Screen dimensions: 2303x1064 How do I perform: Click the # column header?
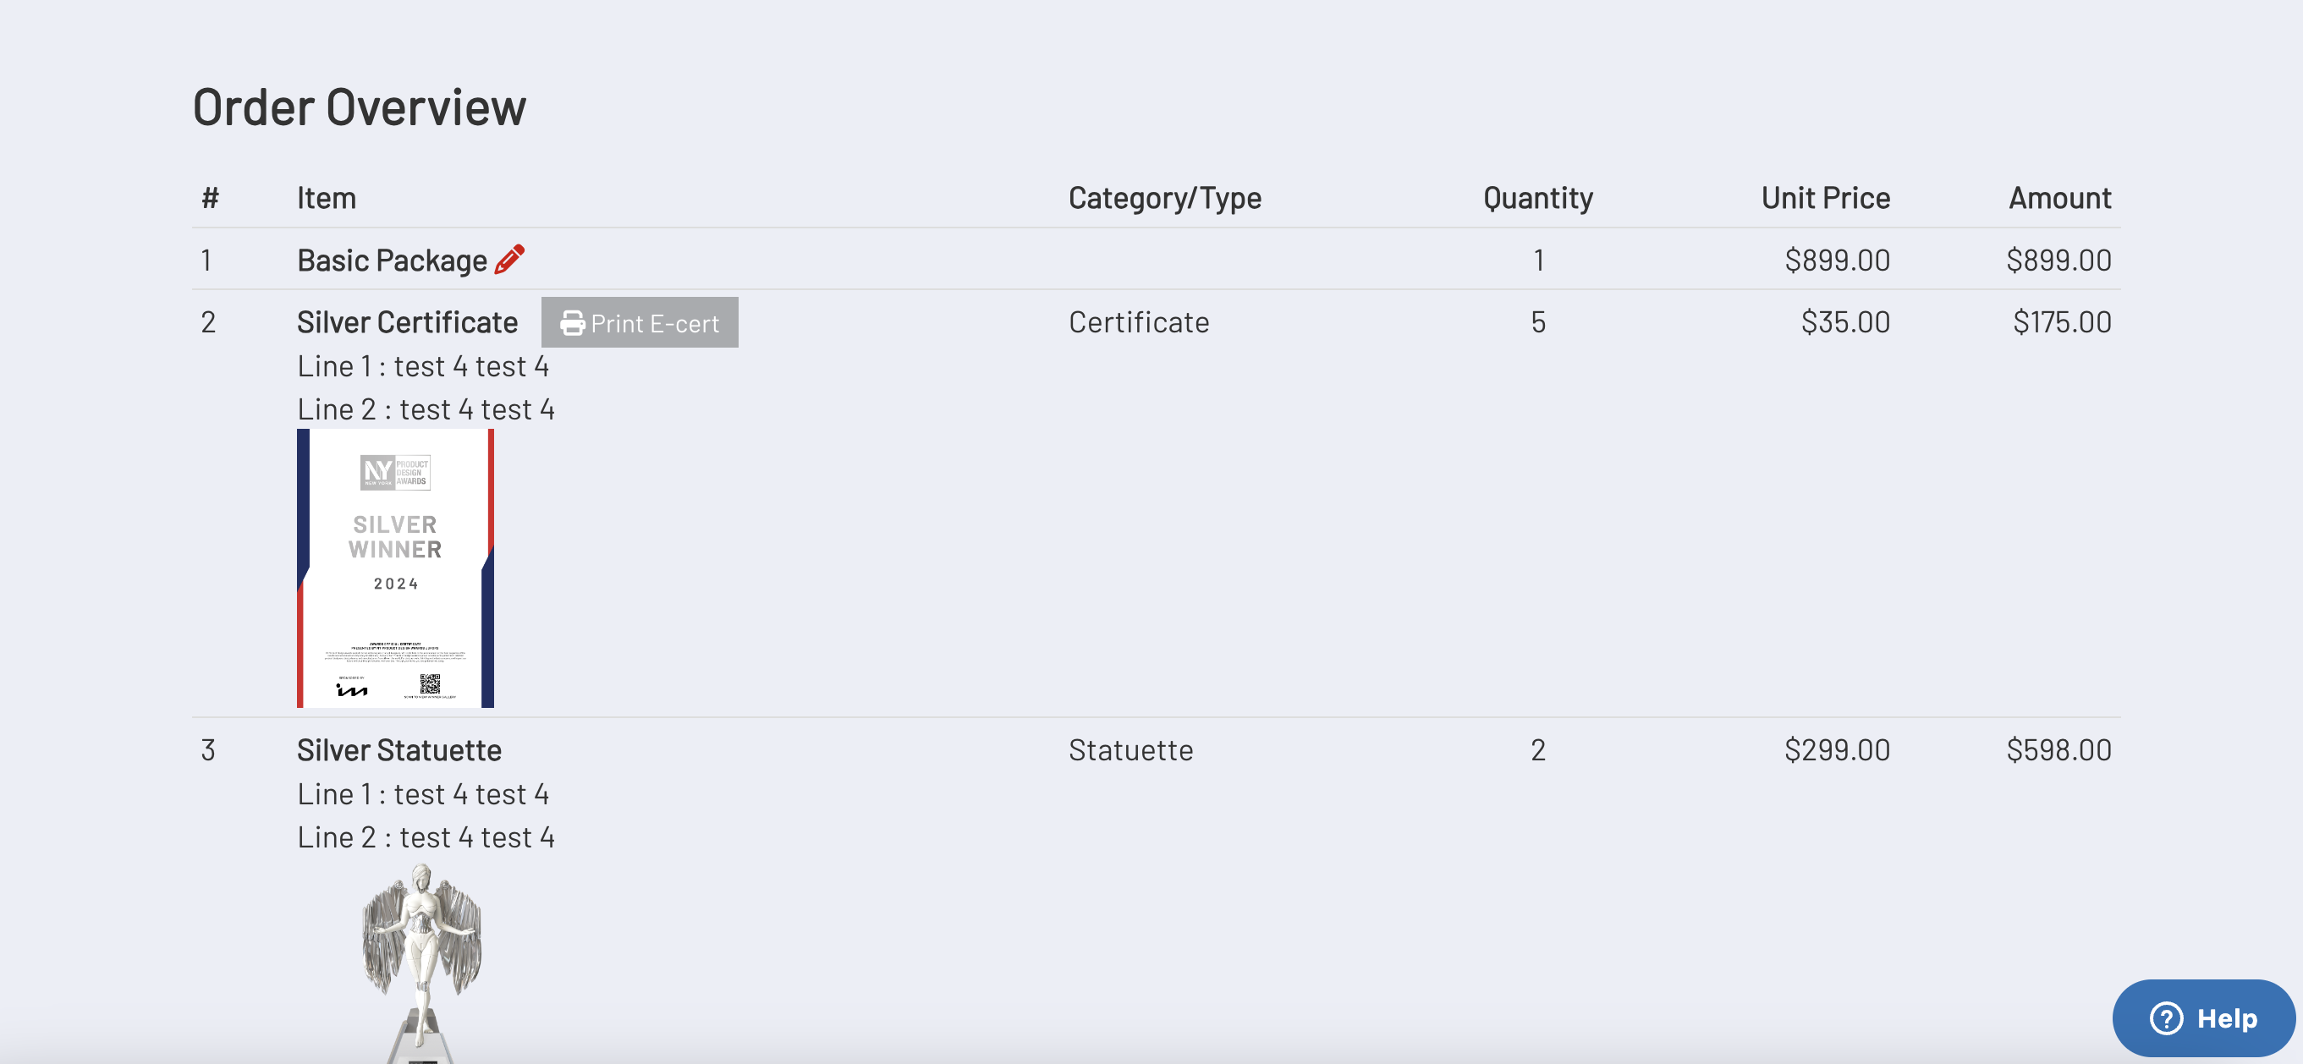click(210, 197)
